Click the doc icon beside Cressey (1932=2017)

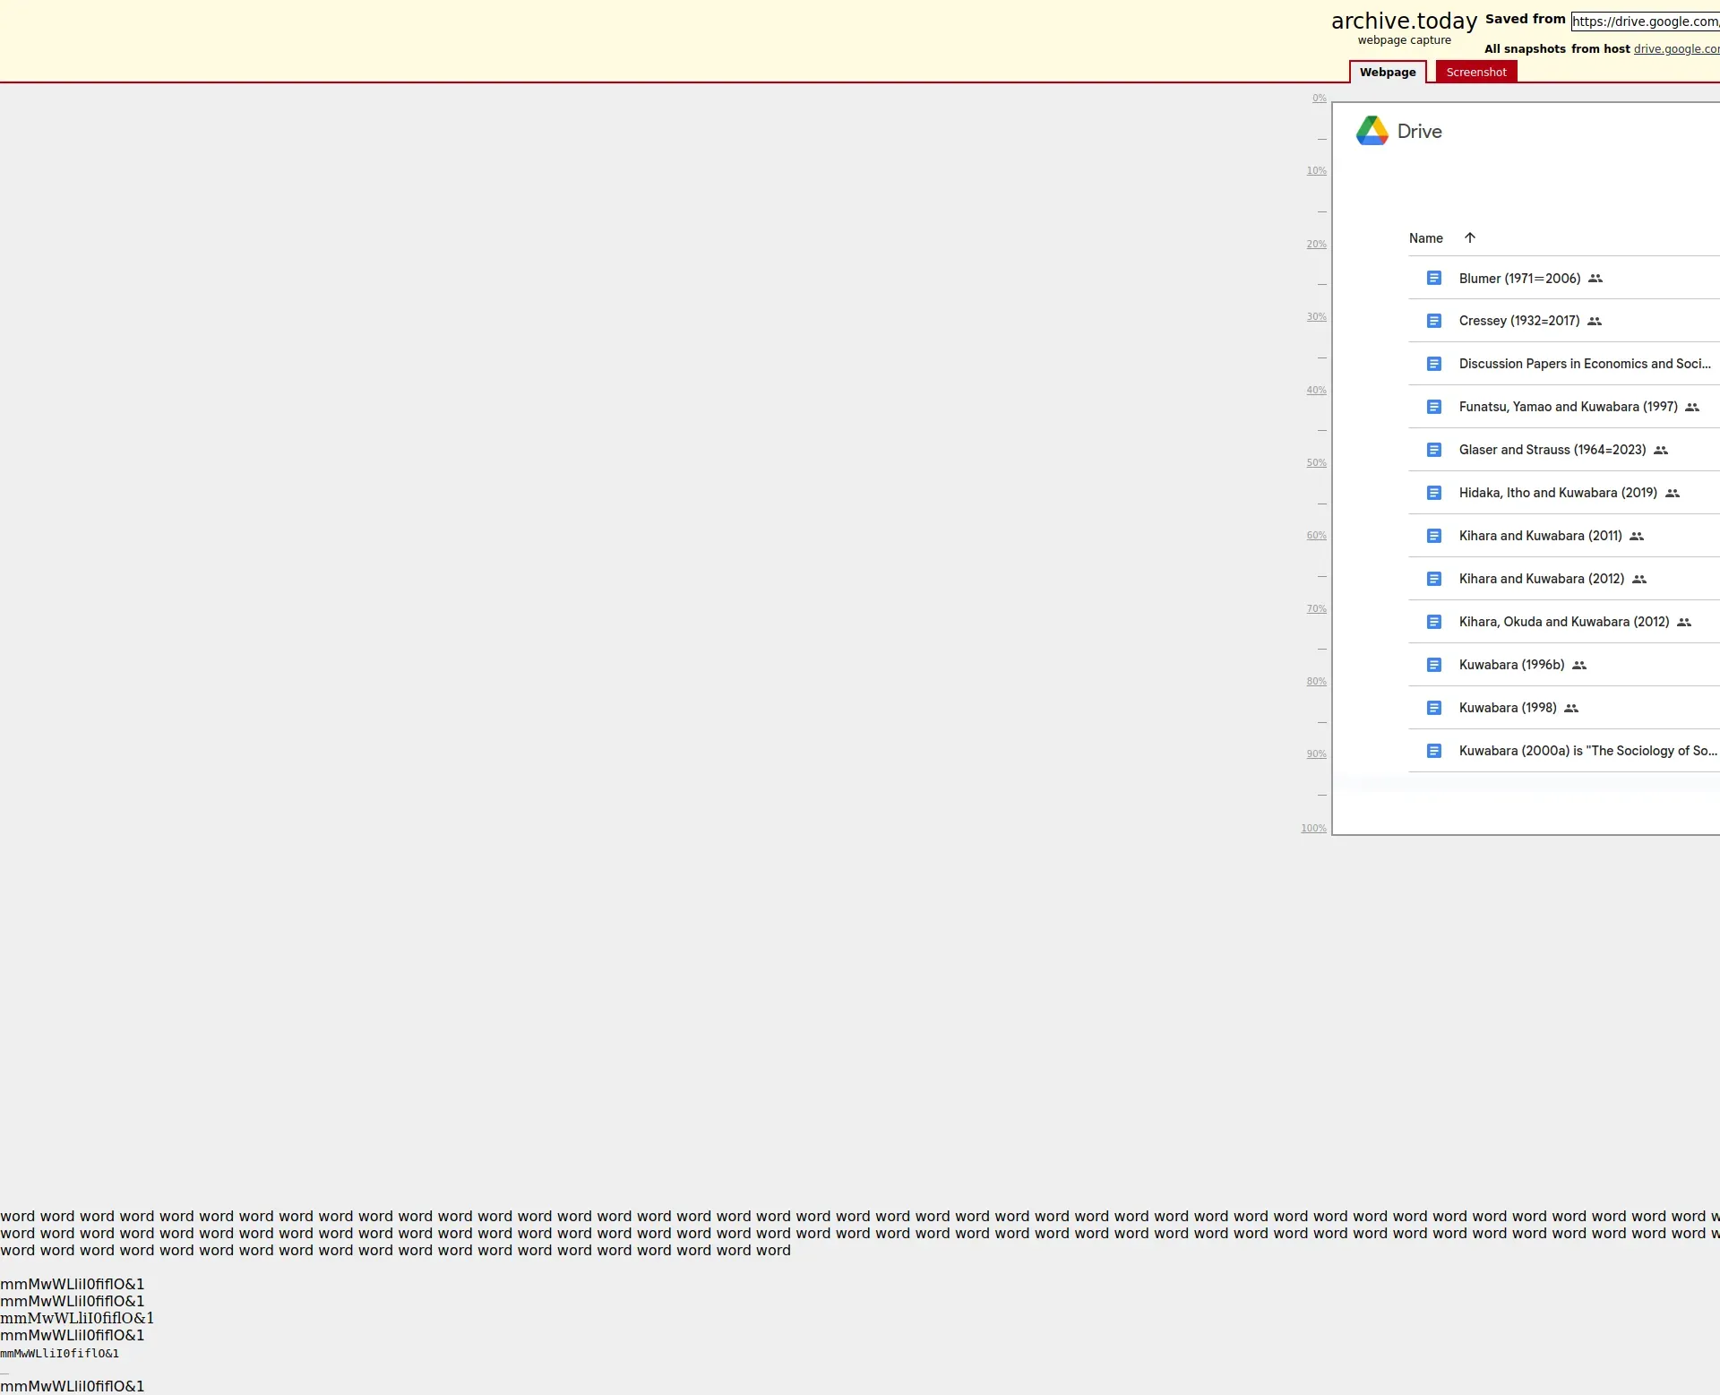click(x=1433, y=321)
